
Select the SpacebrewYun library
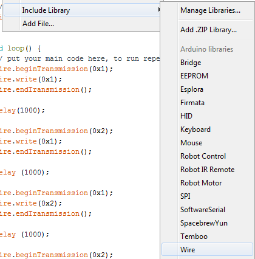[x=208, y=223]
